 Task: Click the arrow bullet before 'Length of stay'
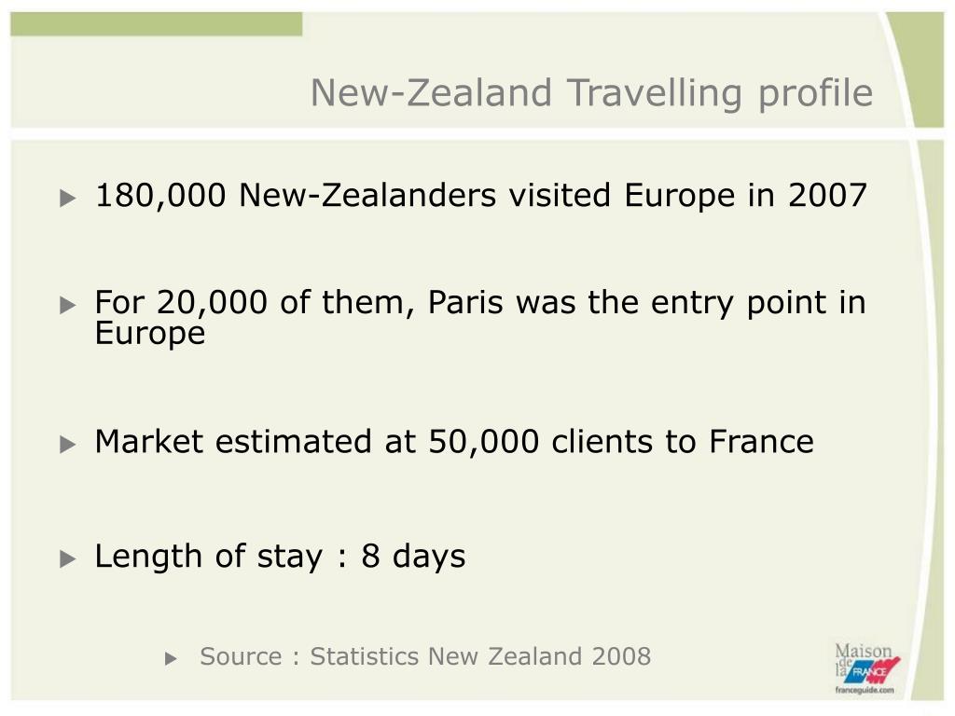point(67,559)
